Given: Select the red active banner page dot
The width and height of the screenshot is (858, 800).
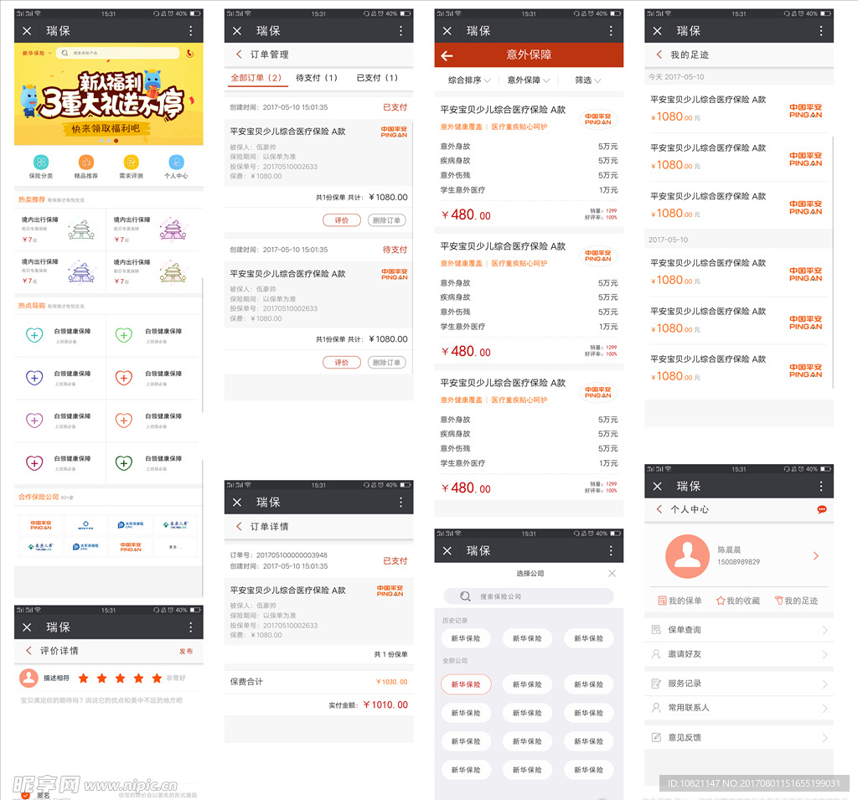Looking at the screenshot, I should tap(116, 142).
